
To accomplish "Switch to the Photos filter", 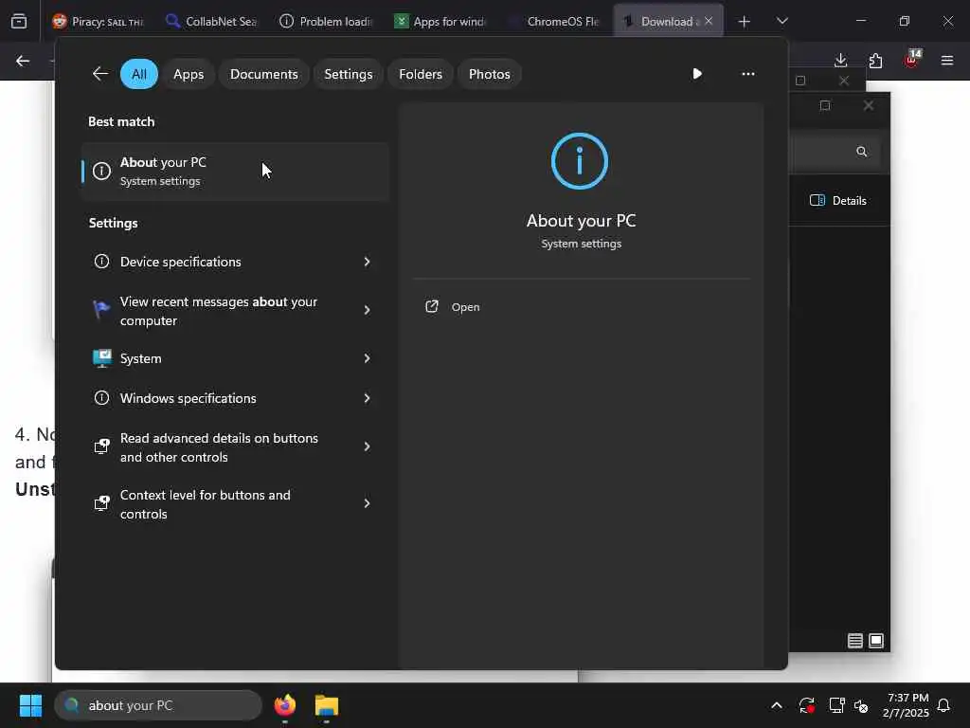I will 490,74.
